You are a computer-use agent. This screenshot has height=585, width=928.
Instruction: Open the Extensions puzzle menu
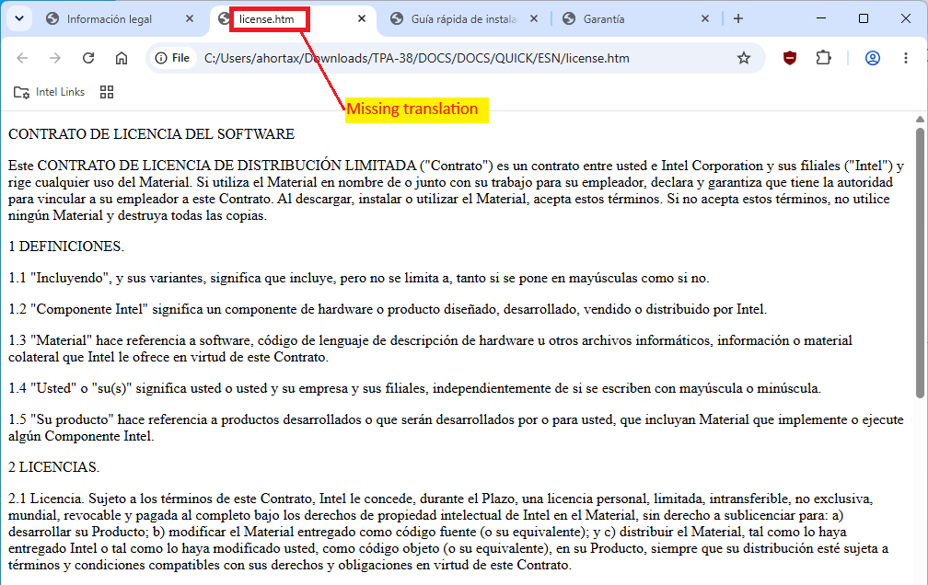[823, 58]
